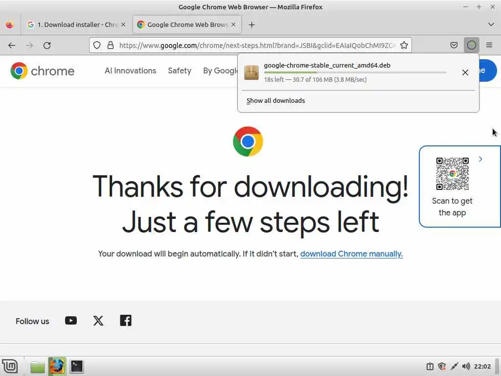501x376 pixels.
Task: Open the tracking protection shield icon
Action: pos(97,46)
